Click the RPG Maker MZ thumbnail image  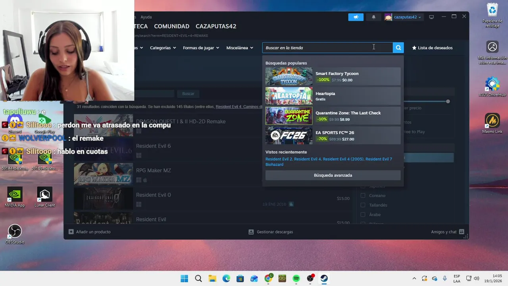click(103, 174)
